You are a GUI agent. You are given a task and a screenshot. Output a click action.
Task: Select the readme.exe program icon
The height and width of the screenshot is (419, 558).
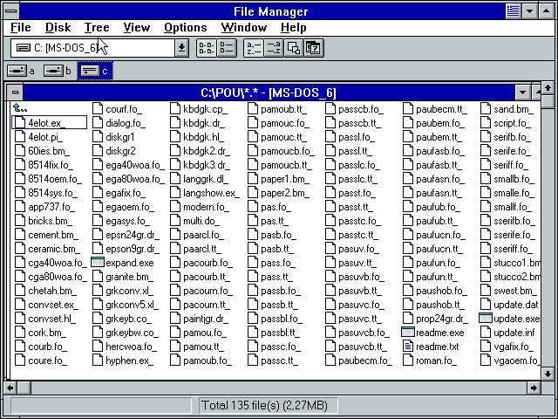(x=408, y=333)
